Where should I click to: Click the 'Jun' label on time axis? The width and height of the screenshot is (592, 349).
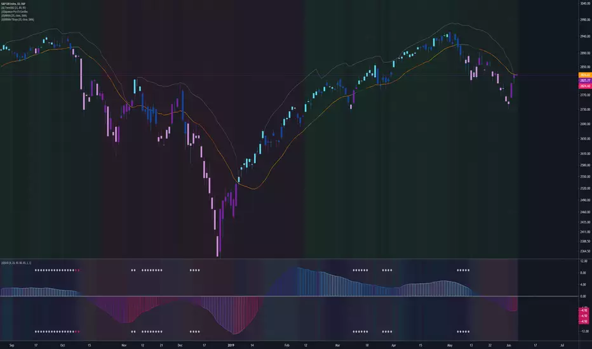(x=509, y=345)
